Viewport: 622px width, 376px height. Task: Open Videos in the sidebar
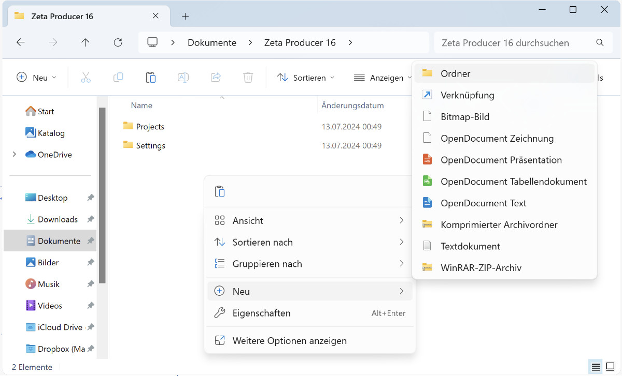pyautogui.click(x=44, y=306)
